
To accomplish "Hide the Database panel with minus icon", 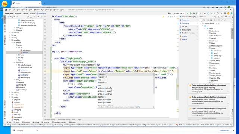I will [x=229, y=17].
